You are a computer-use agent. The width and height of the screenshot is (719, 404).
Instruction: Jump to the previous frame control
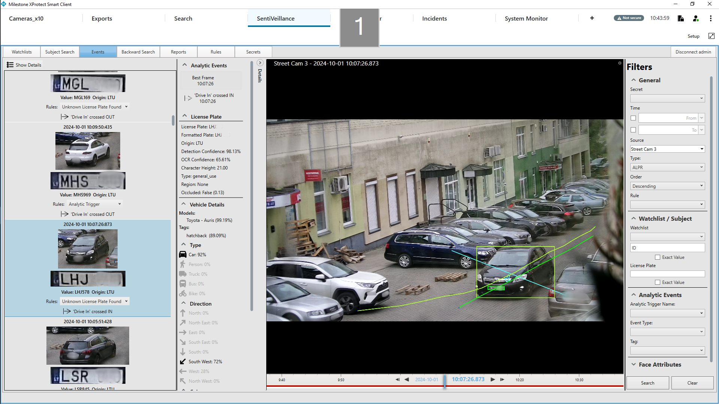tap(397, 379)
